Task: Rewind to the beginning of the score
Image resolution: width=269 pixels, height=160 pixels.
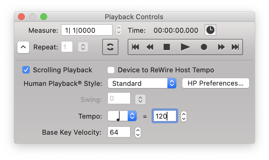Action: pos(135,47)
